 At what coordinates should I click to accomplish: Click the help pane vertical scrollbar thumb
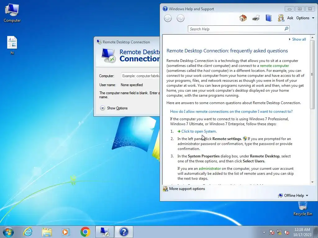[x=312, y=74]
